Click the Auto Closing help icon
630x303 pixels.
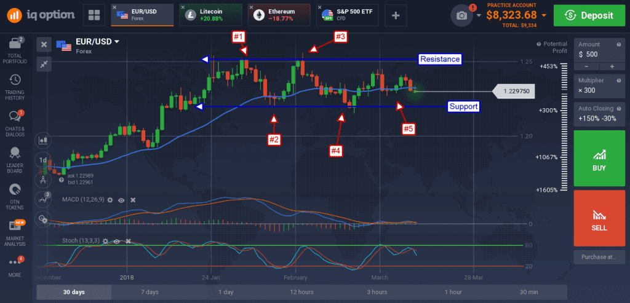click(x=619, y=109)
